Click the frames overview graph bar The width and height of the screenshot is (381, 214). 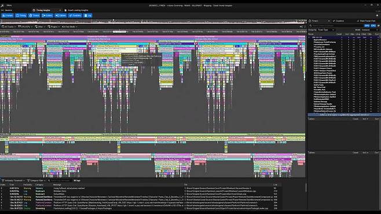(x=153, y=21)
